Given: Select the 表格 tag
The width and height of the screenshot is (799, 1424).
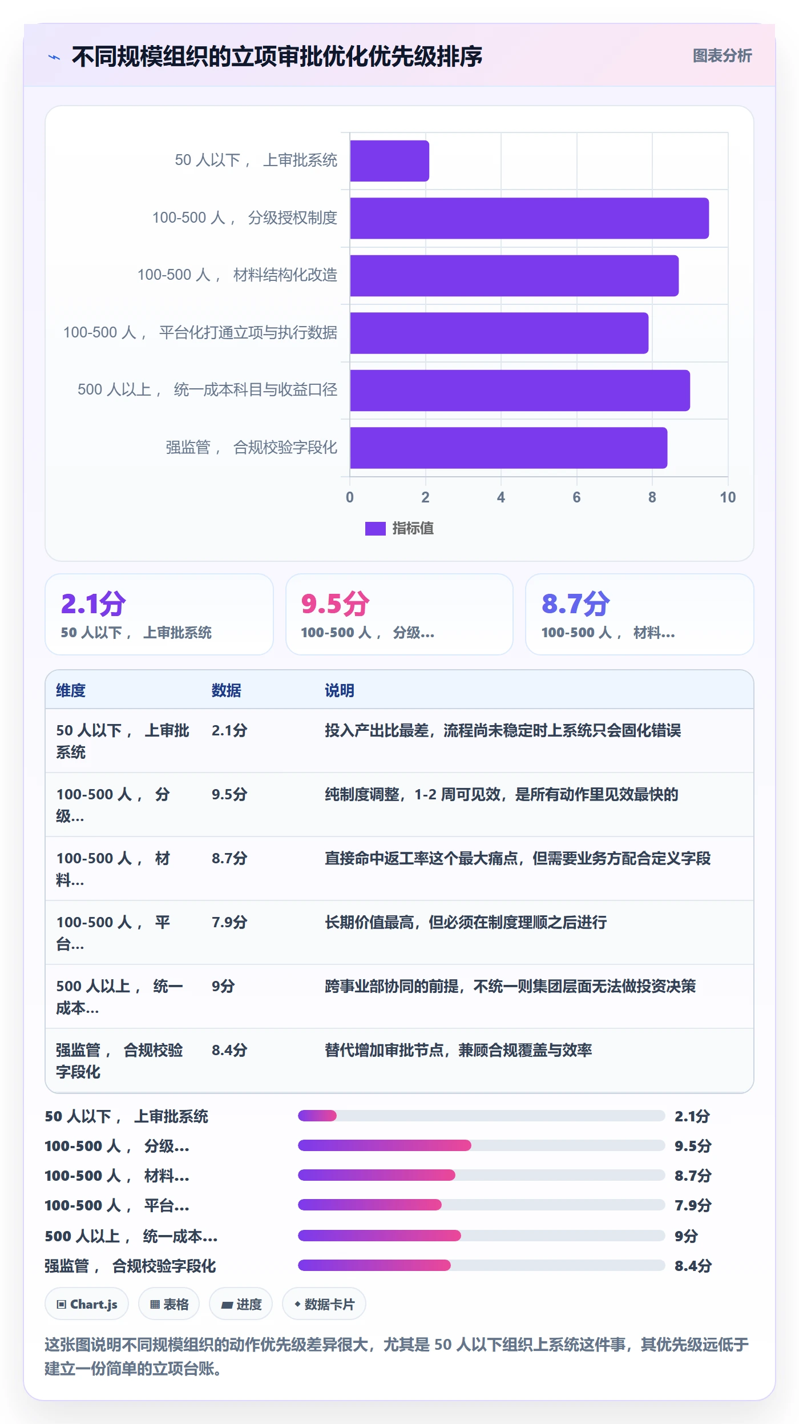Looking at the screenshot, I should tap(169, 1304).
